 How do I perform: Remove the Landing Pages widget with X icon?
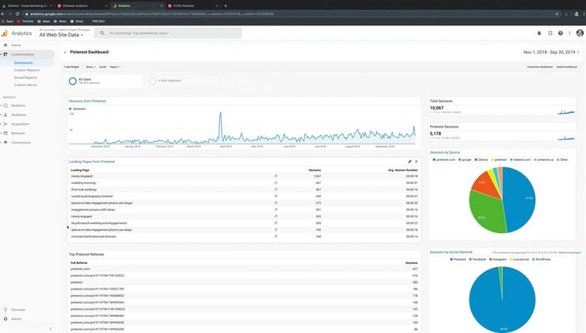click(417, 162)
